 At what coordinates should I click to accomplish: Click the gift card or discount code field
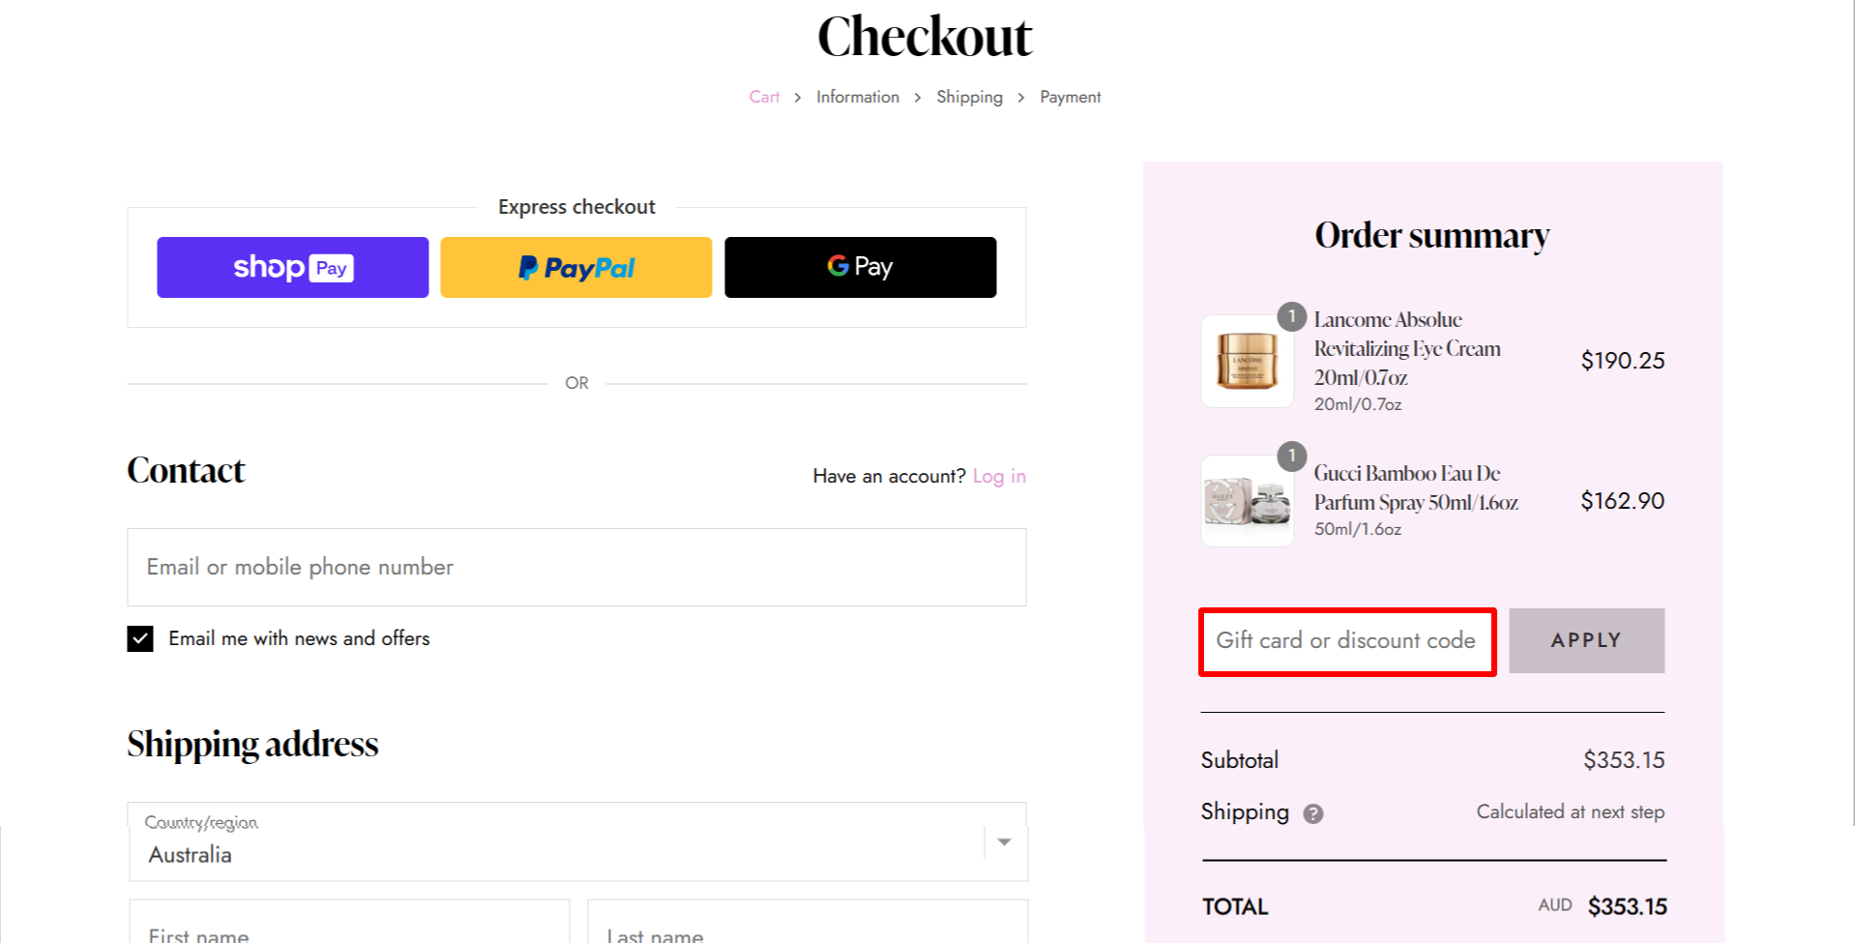tap(1346, 640)
